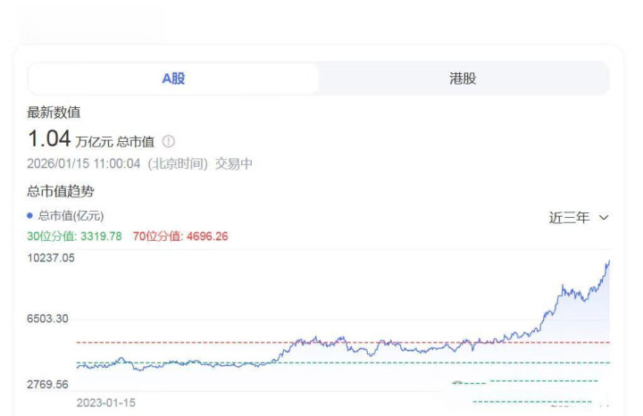Click the 最新数值 section heading
This screenshot has width=643, height=416.
click(54, 112)
